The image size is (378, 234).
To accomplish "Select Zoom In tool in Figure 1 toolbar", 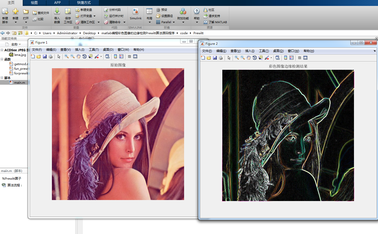I will [67, 57].
